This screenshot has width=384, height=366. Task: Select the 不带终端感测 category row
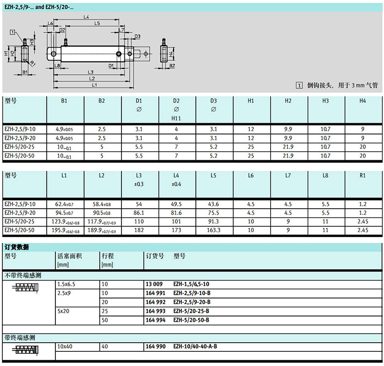[x=23, y=275]
